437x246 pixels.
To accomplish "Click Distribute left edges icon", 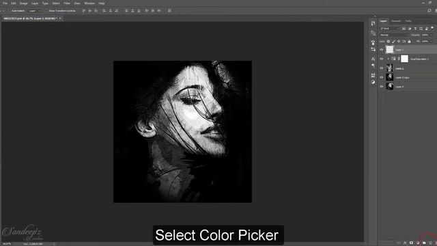I will click(147, 11).
